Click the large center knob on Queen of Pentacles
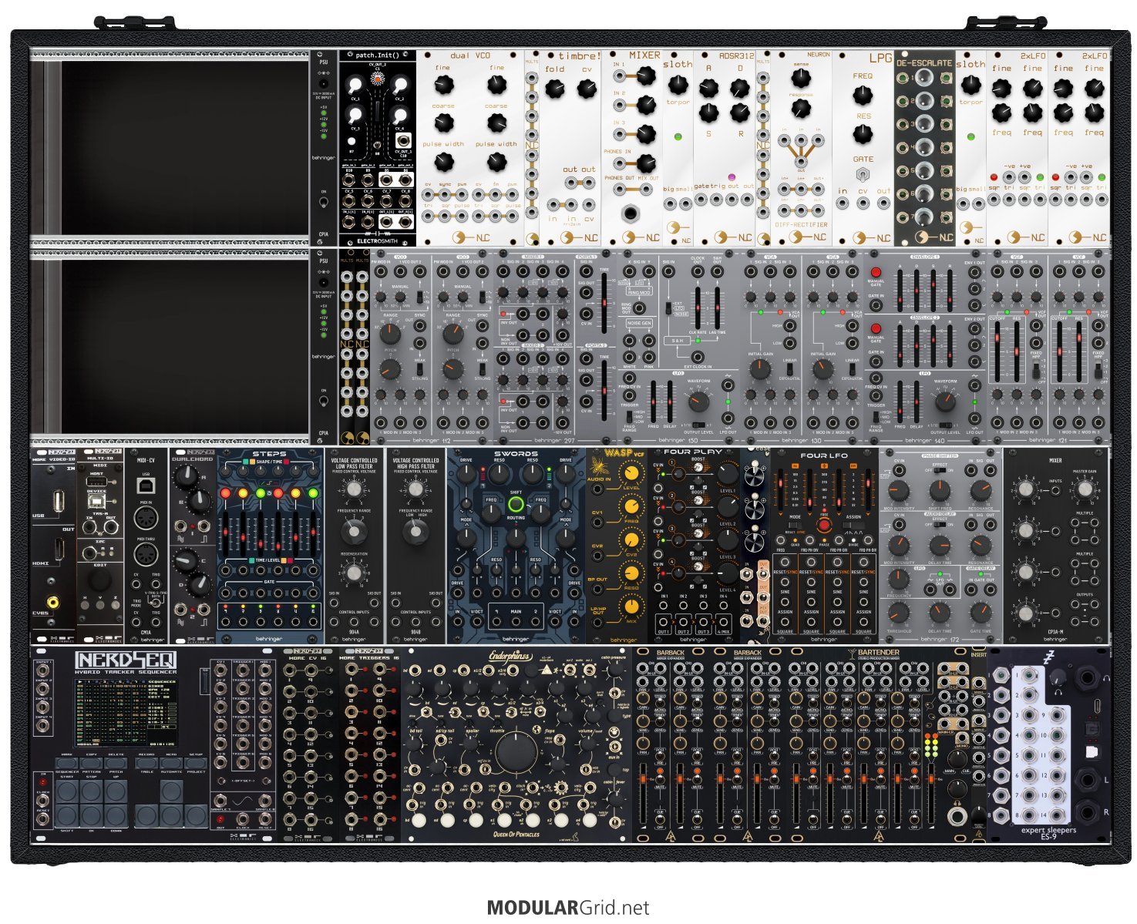This screenshot has height=924, width=1137. [516, 752]
